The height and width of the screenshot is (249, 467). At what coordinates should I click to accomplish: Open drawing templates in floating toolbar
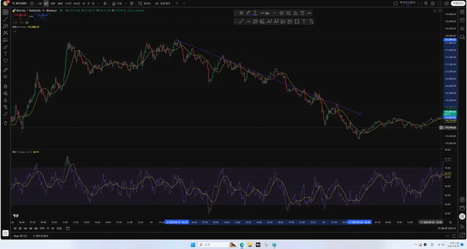[x=241, y=13]
